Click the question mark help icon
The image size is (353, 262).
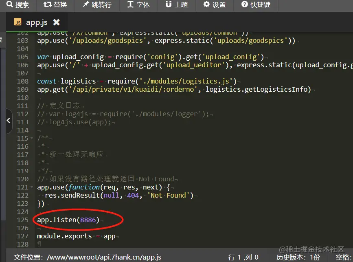pos(244,4)
